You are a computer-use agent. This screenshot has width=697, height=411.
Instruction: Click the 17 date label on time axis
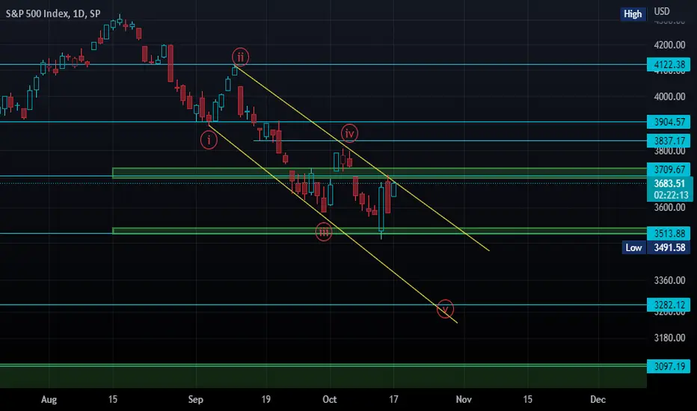point(393,400)
